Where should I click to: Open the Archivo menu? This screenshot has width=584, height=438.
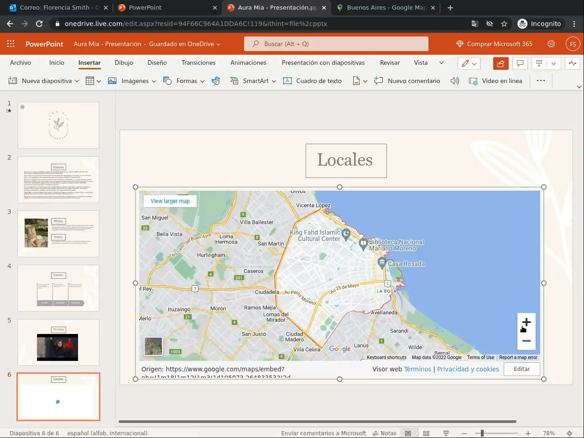(21, 63)
